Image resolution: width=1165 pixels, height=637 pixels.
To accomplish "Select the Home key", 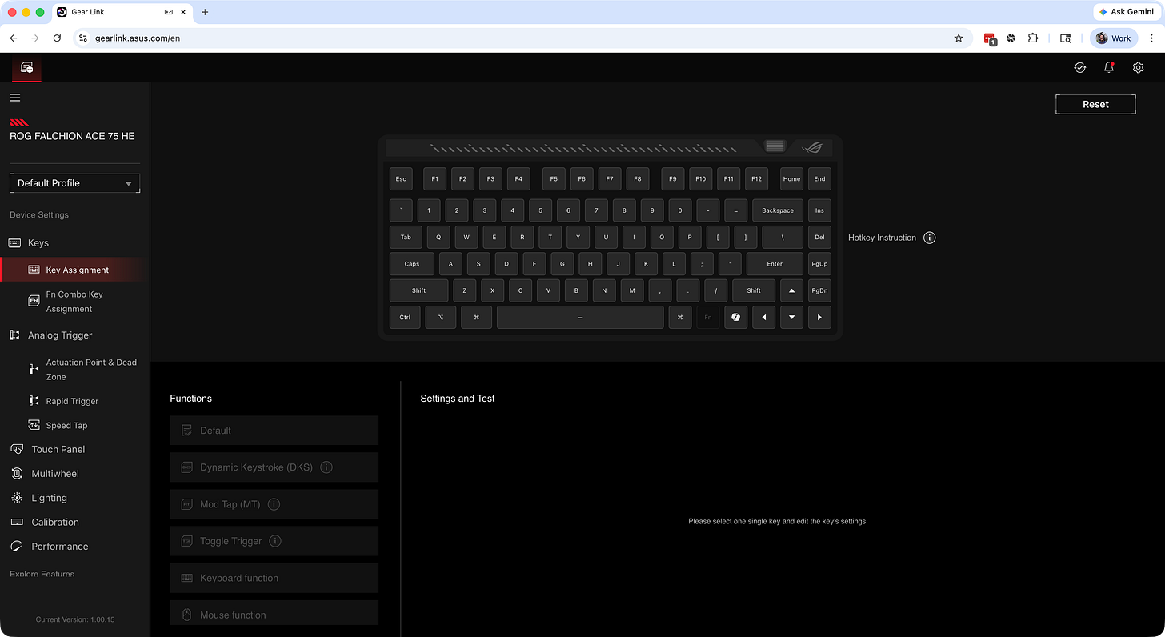I will point(791,179).
